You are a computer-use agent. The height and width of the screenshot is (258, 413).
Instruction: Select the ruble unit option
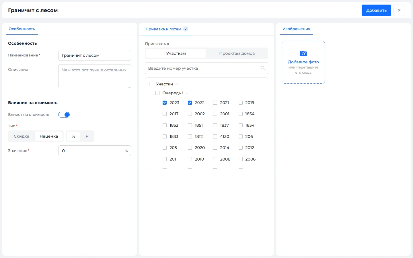point(87,136)
